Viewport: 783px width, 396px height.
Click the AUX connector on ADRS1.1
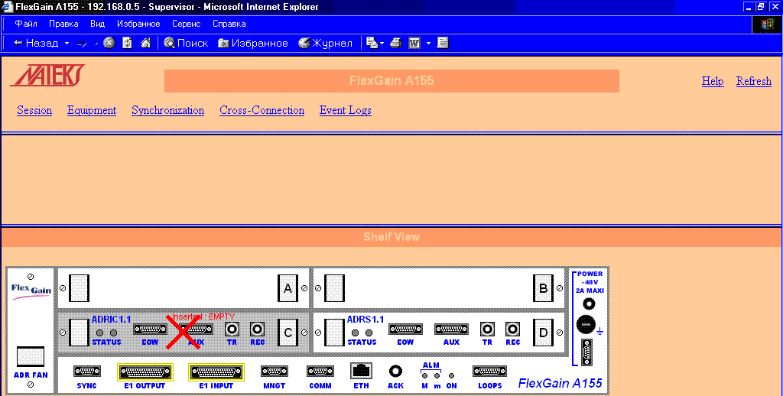pyautogui.click(x=451, y=329)
